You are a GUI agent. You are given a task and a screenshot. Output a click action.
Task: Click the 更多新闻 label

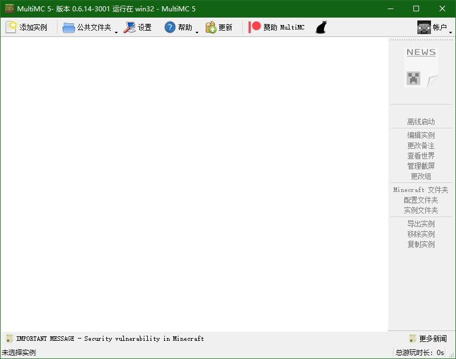click(433, 339)
